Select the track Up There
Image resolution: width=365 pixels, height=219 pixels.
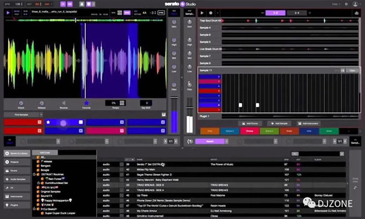tap(142, 195)
